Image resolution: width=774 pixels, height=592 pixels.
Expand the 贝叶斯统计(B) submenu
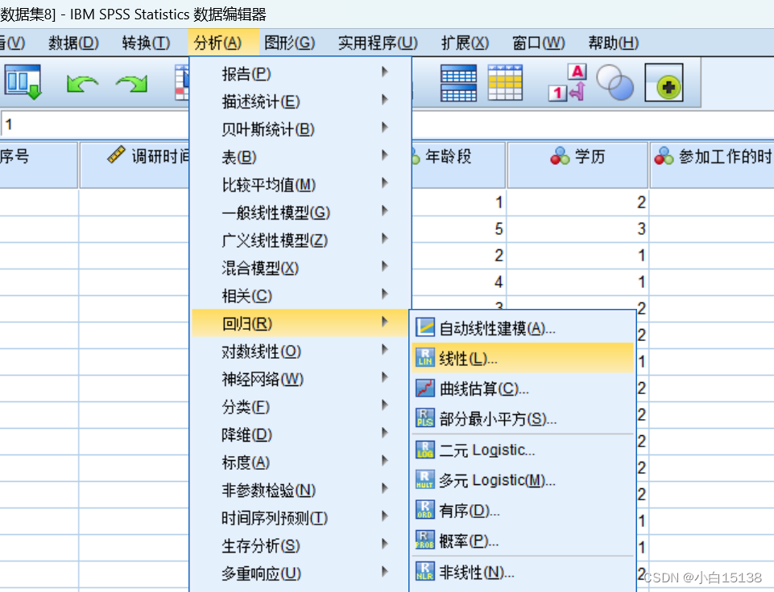pyautogui.click(x=300, y=129)
